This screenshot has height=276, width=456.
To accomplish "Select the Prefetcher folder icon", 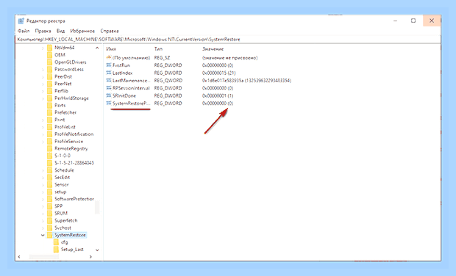I will 49,112.
